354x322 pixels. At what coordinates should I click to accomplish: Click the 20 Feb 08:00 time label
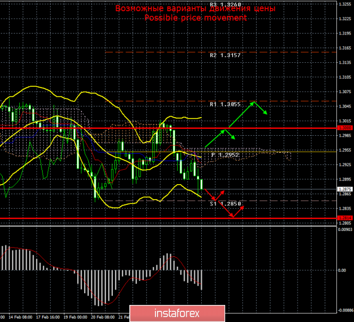[103, 317]
